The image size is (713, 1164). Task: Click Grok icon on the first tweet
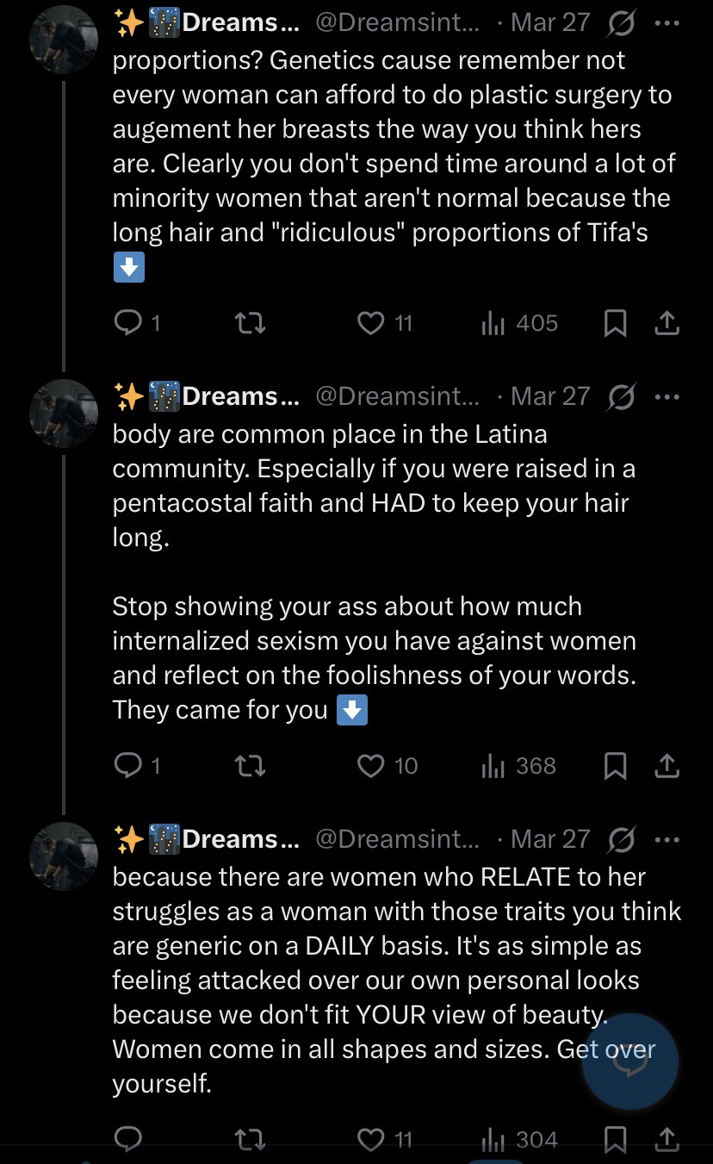tap(620, 22)
